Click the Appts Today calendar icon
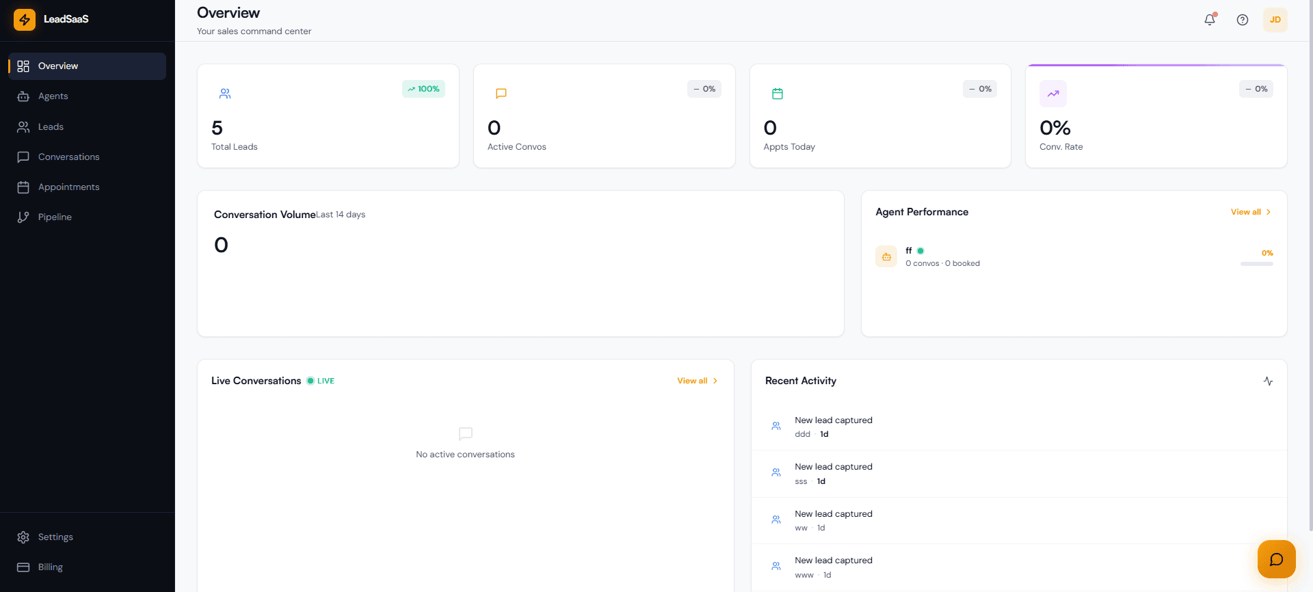 click(778, 94)
